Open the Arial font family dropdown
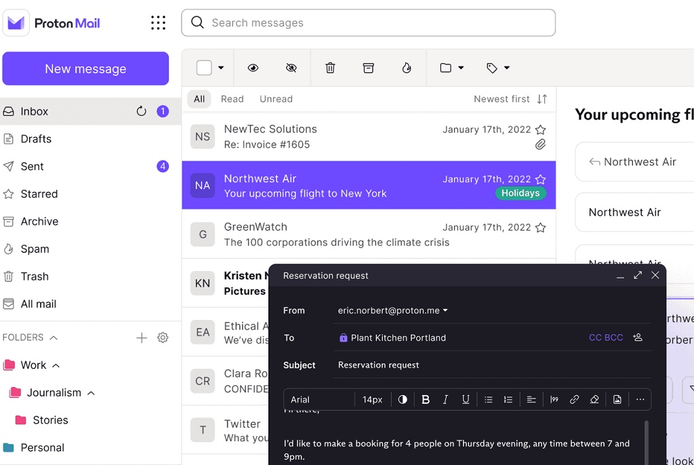This screenshot has height=465, width=694. click(320, 399)
